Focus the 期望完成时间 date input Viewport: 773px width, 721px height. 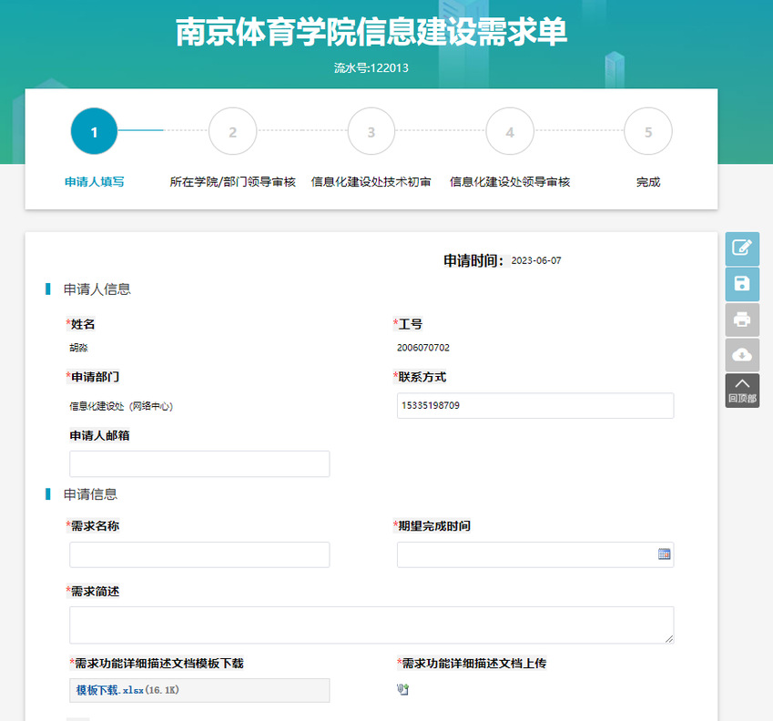(x=525, y=554)
